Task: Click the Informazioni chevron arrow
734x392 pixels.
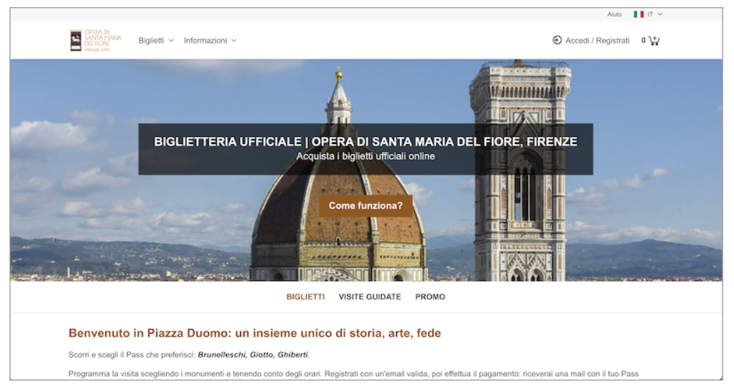Action: coord(234,41)
